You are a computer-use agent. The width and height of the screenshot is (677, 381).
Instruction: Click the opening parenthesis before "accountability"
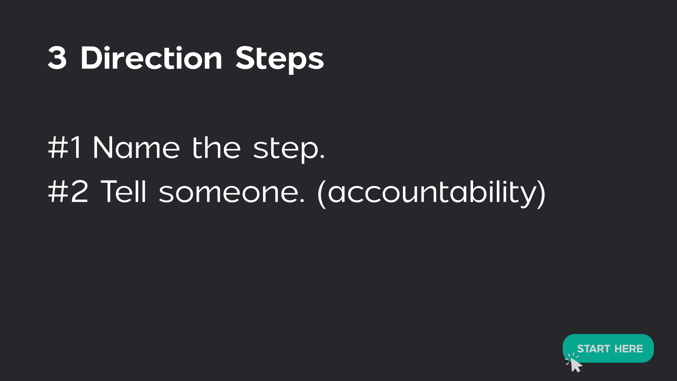pyautogui.click(x=321, y=193)
